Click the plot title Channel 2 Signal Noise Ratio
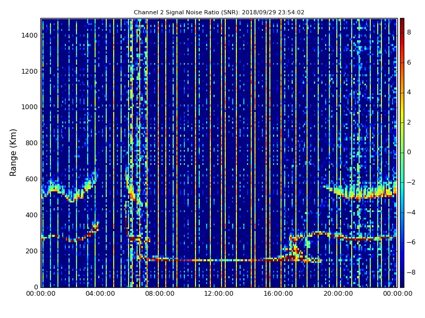The image size is (425, 318). coord(219,12)
